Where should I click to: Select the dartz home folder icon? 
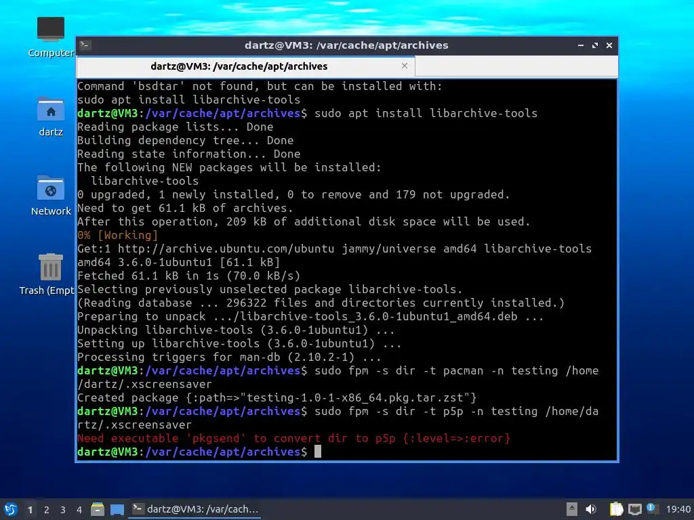(x=50, y=117)
